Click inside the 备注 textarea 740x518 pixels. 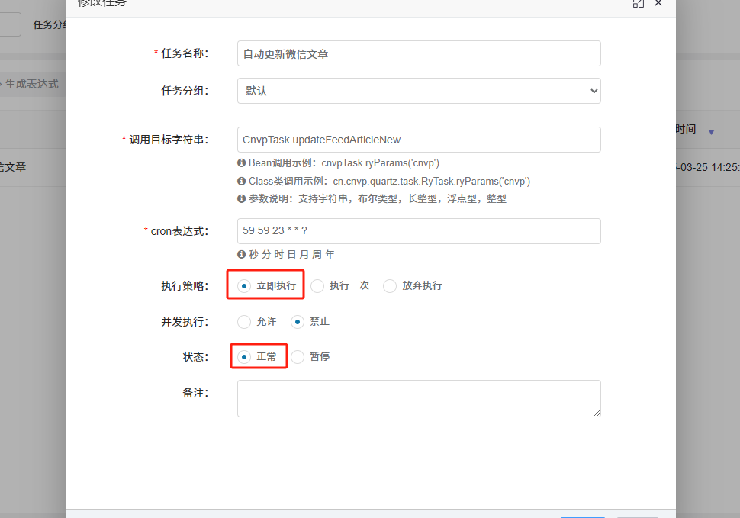click(419, 398)
